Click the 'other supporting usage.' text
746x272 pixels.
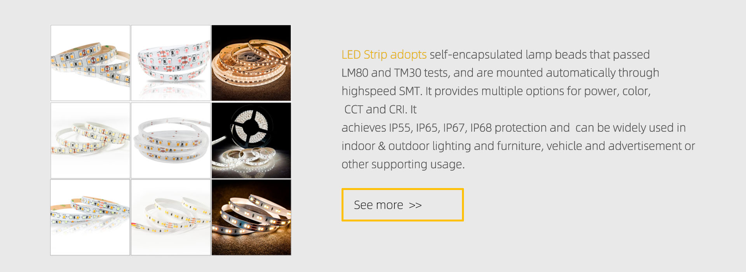[x=403, y=164]
